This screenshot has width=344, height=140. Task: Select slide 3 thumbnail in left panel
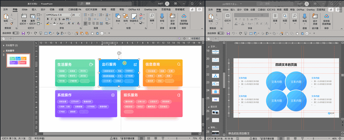18,60
